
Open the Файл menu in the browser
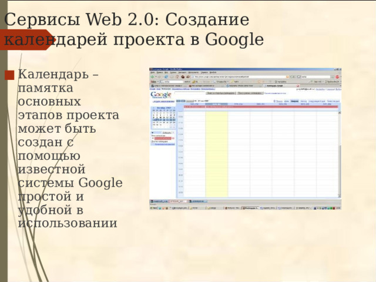pyautogui.click(x=153, y=72)
